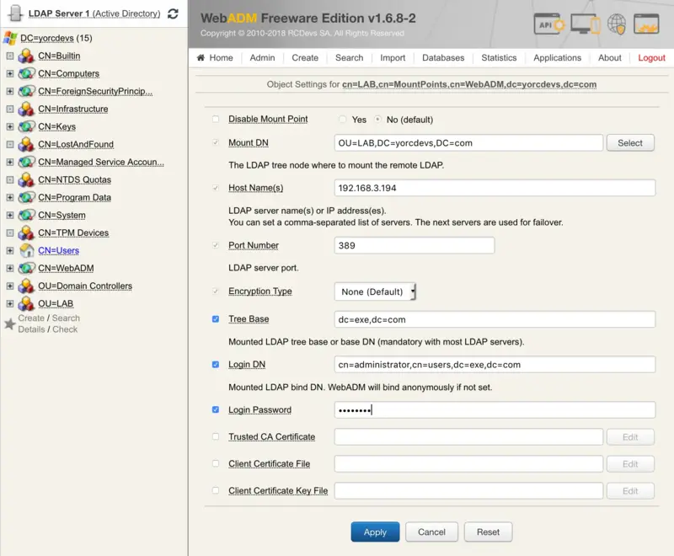Click the CN=Managed Service Accoun... icon

pos(27,162)
